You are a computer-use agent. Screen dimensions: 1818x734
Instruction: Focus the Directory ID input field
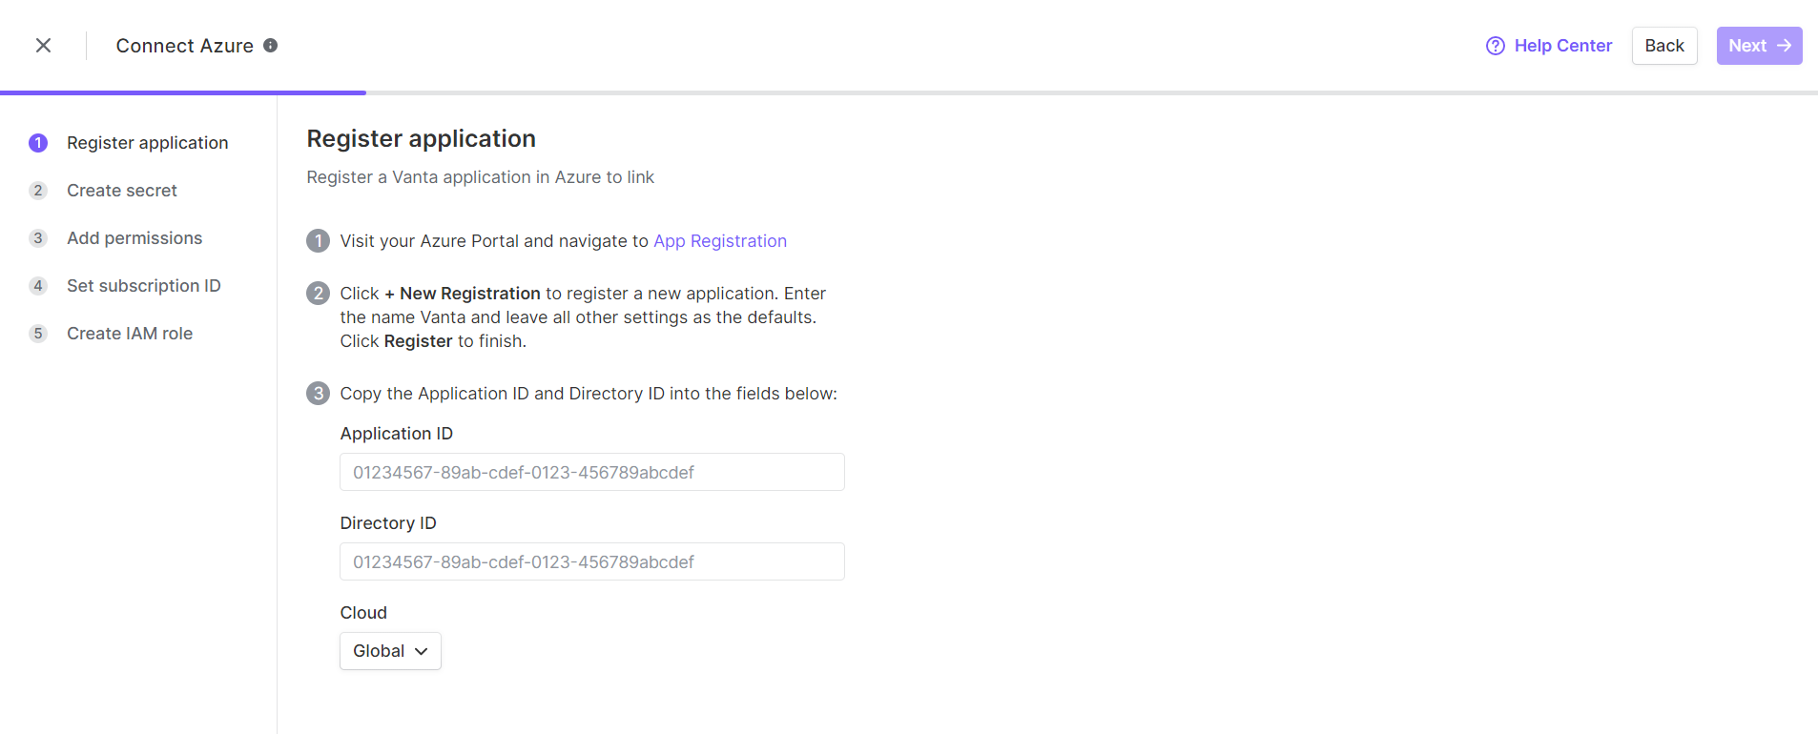592,561
